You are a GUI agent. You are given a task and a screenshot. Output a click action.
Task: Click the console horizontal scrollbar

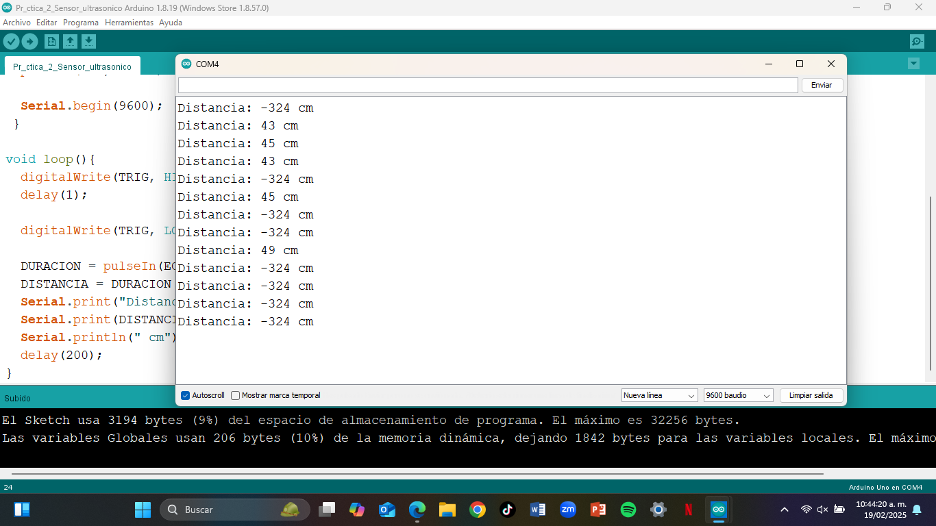[x=417, y=473]
